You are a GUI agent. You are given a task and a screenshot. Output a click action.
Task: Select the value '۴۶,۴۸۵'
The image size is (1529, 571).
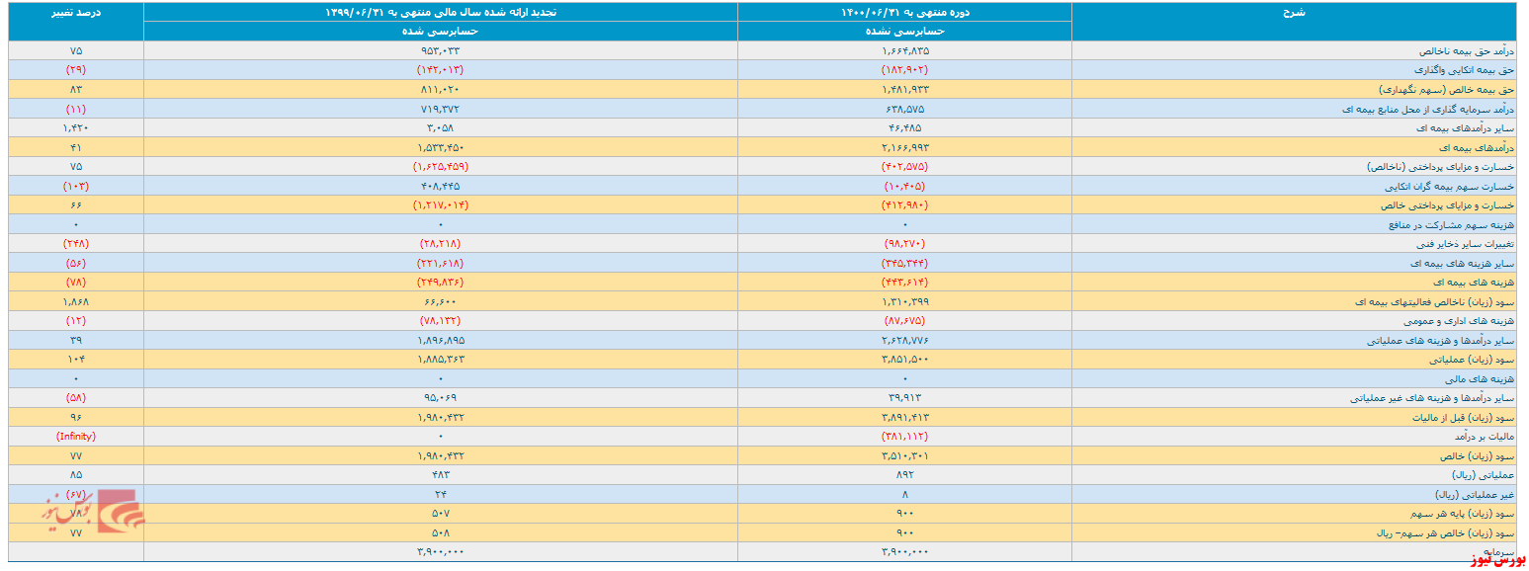pyautogui.click(x=904, y=127)
